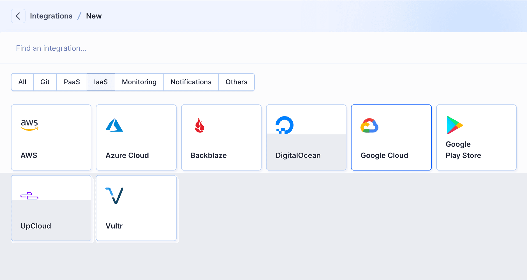Switch to the Others tab
Viewport: 527px width, 280px height.
pos(236,82)
